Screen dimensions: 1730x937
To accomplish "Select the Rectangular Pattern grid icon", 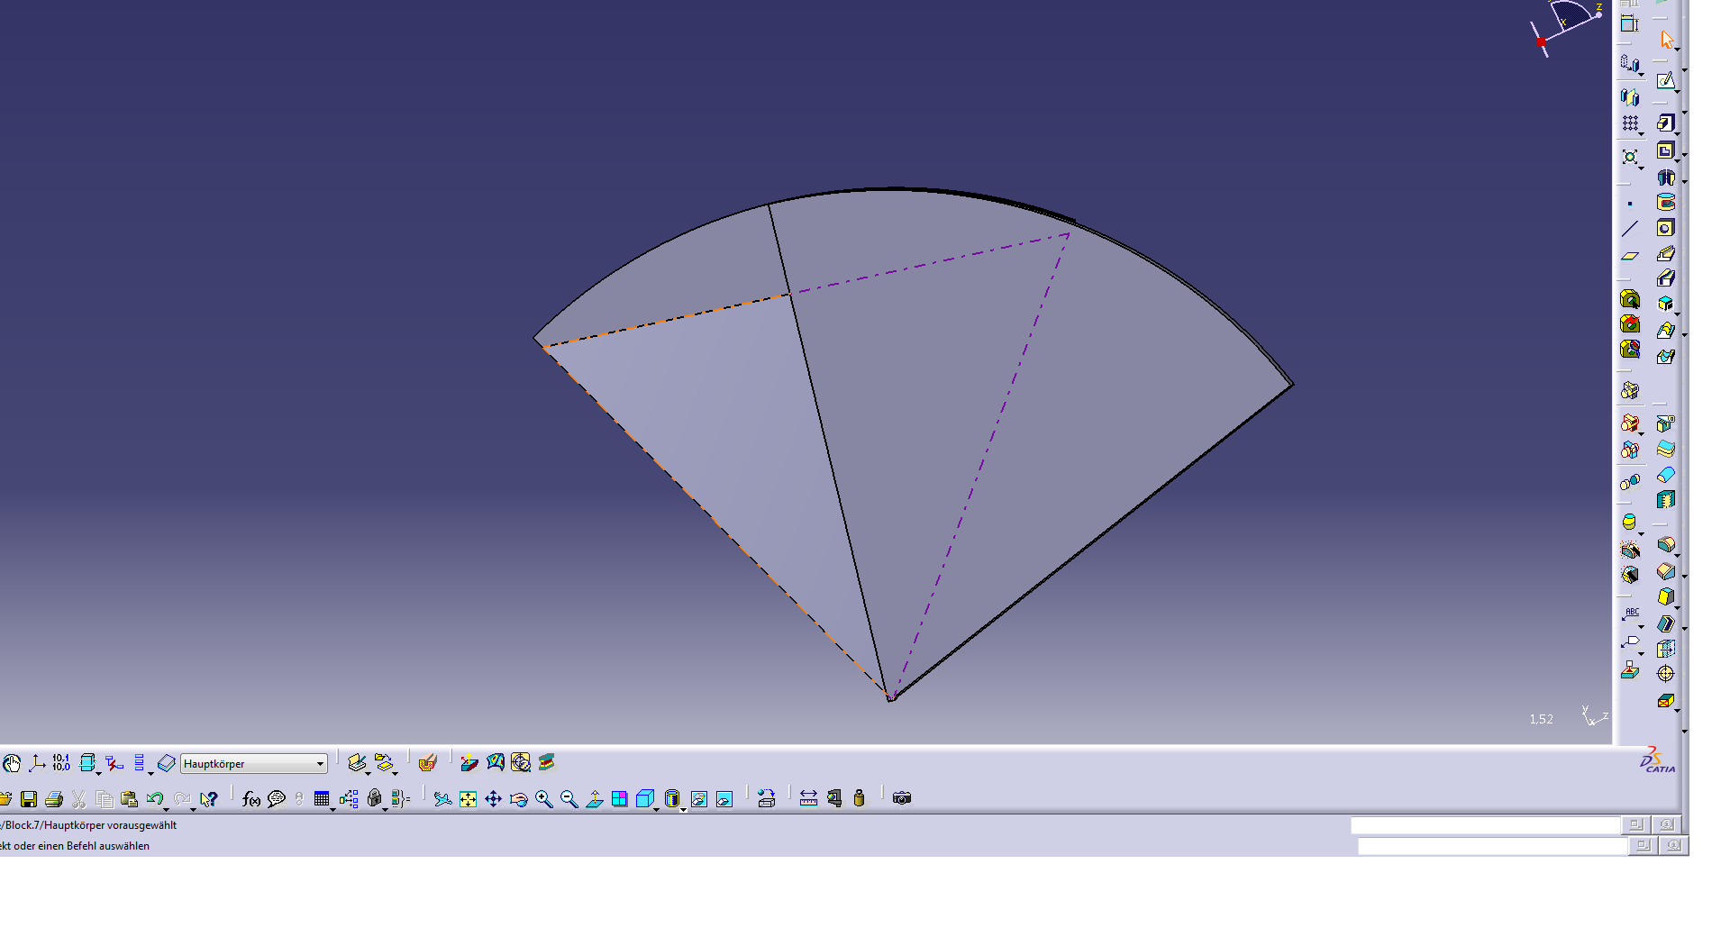I will click(x=1630, y=123).
